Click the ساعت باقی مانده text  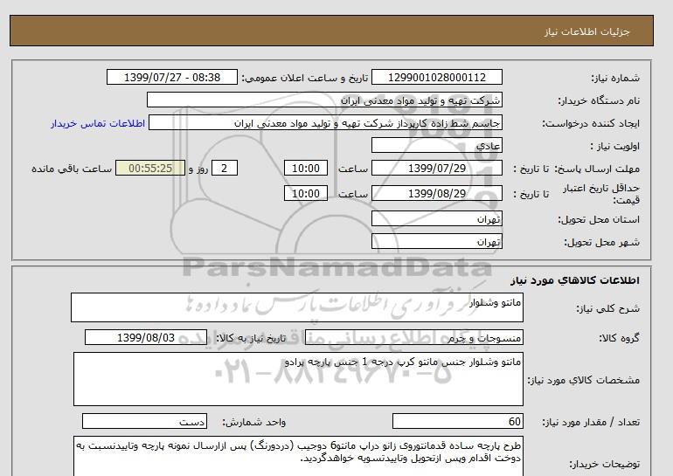coord(72,169)
